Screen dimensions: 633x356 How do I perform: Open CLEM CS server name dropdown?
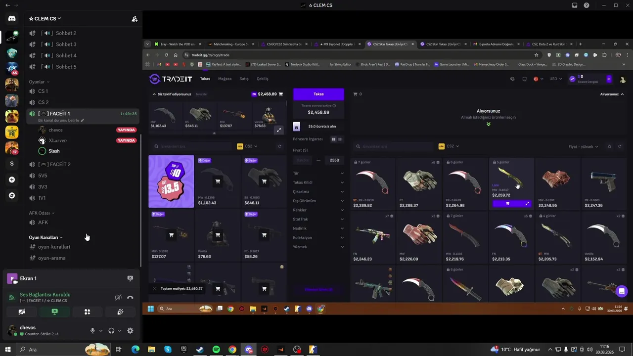(45, 19)
